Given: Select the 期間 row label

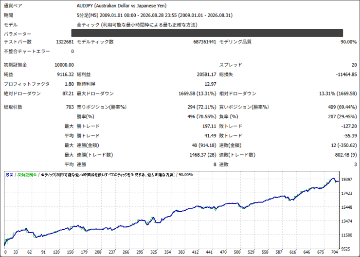Looking at the screenshot, I should click(8, 16).
